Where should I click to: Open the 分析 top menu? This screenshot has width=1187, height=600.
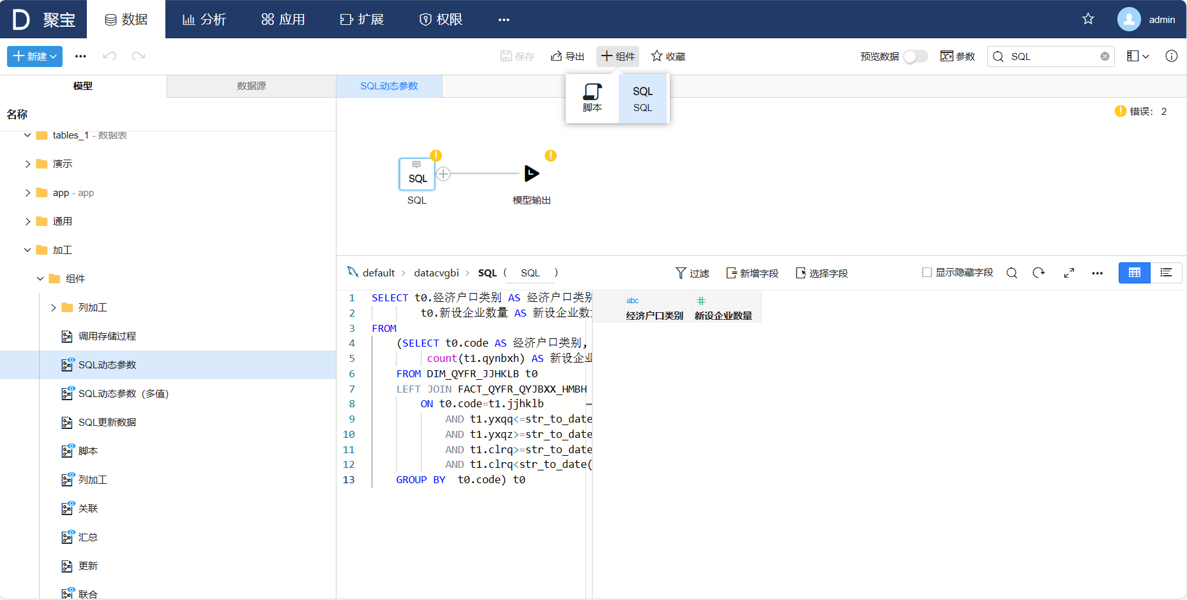(204, 19)
